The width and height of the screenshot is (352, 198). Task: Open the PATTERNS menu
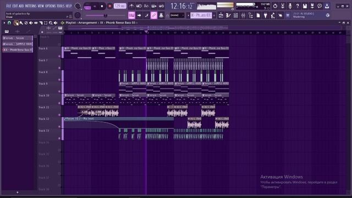pos(31,6)
